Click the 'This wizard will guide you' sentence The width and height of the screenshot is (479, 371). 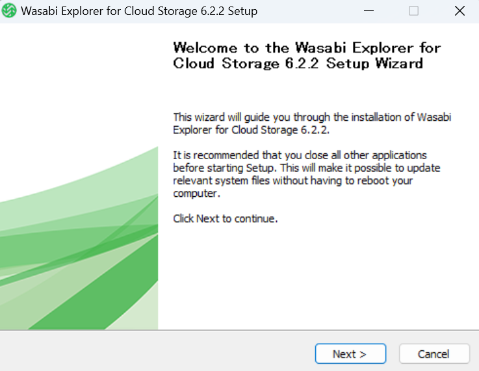coord(312,117)
